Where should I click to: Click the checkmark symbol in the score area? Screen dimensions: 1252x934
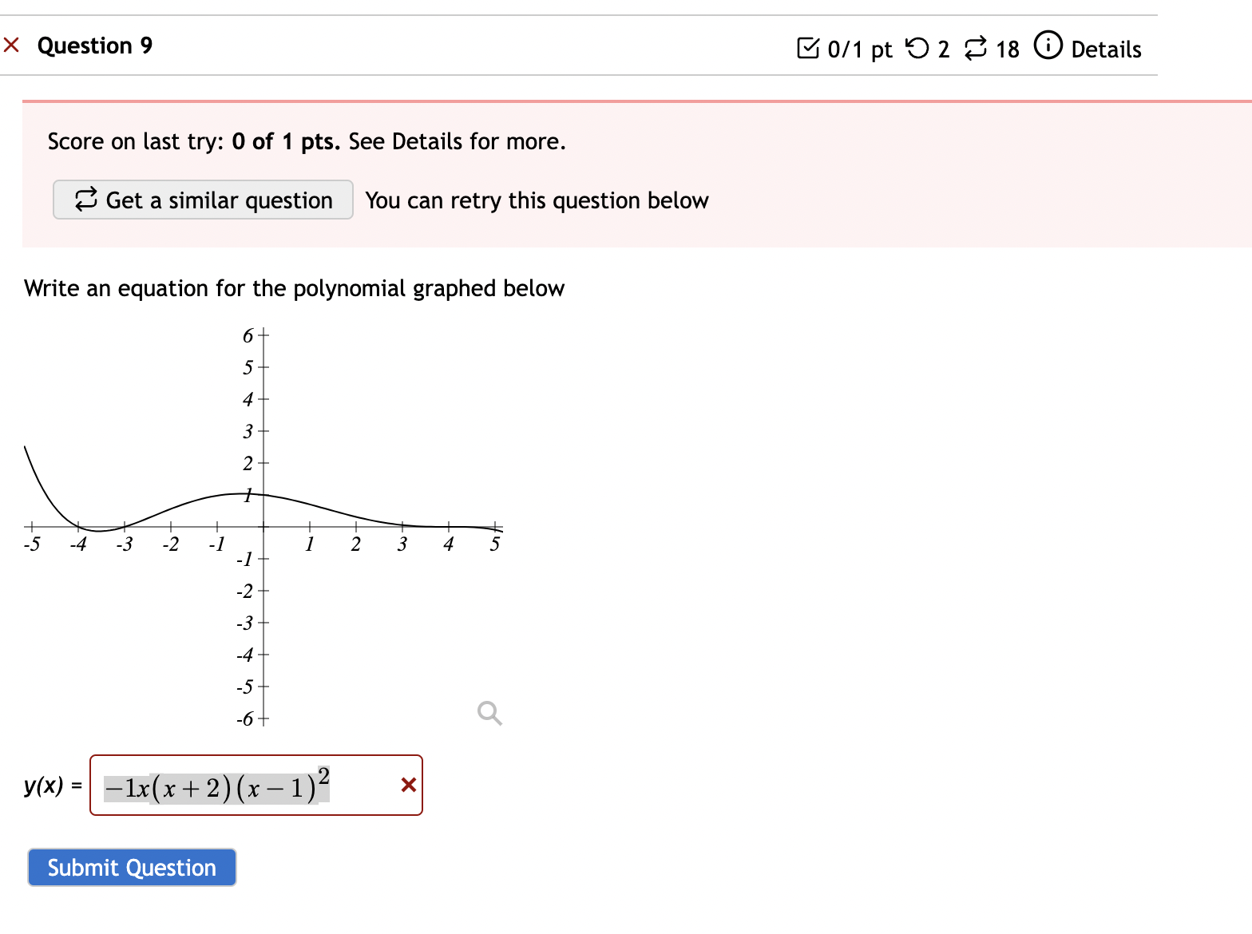810,48
